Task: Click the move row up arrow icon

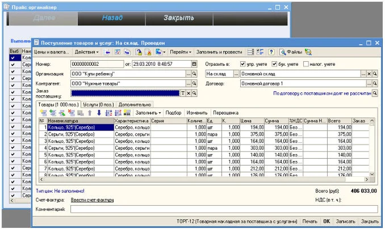Action: [x=89, y=113]
